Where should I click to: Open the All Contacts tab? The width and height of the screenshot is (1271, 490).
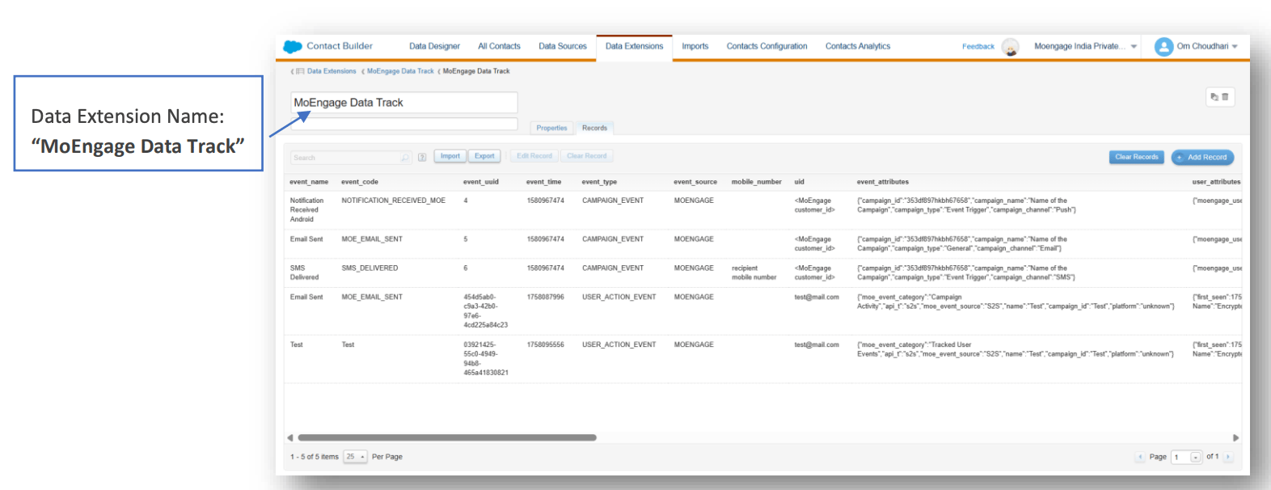(x=499, y=47)
